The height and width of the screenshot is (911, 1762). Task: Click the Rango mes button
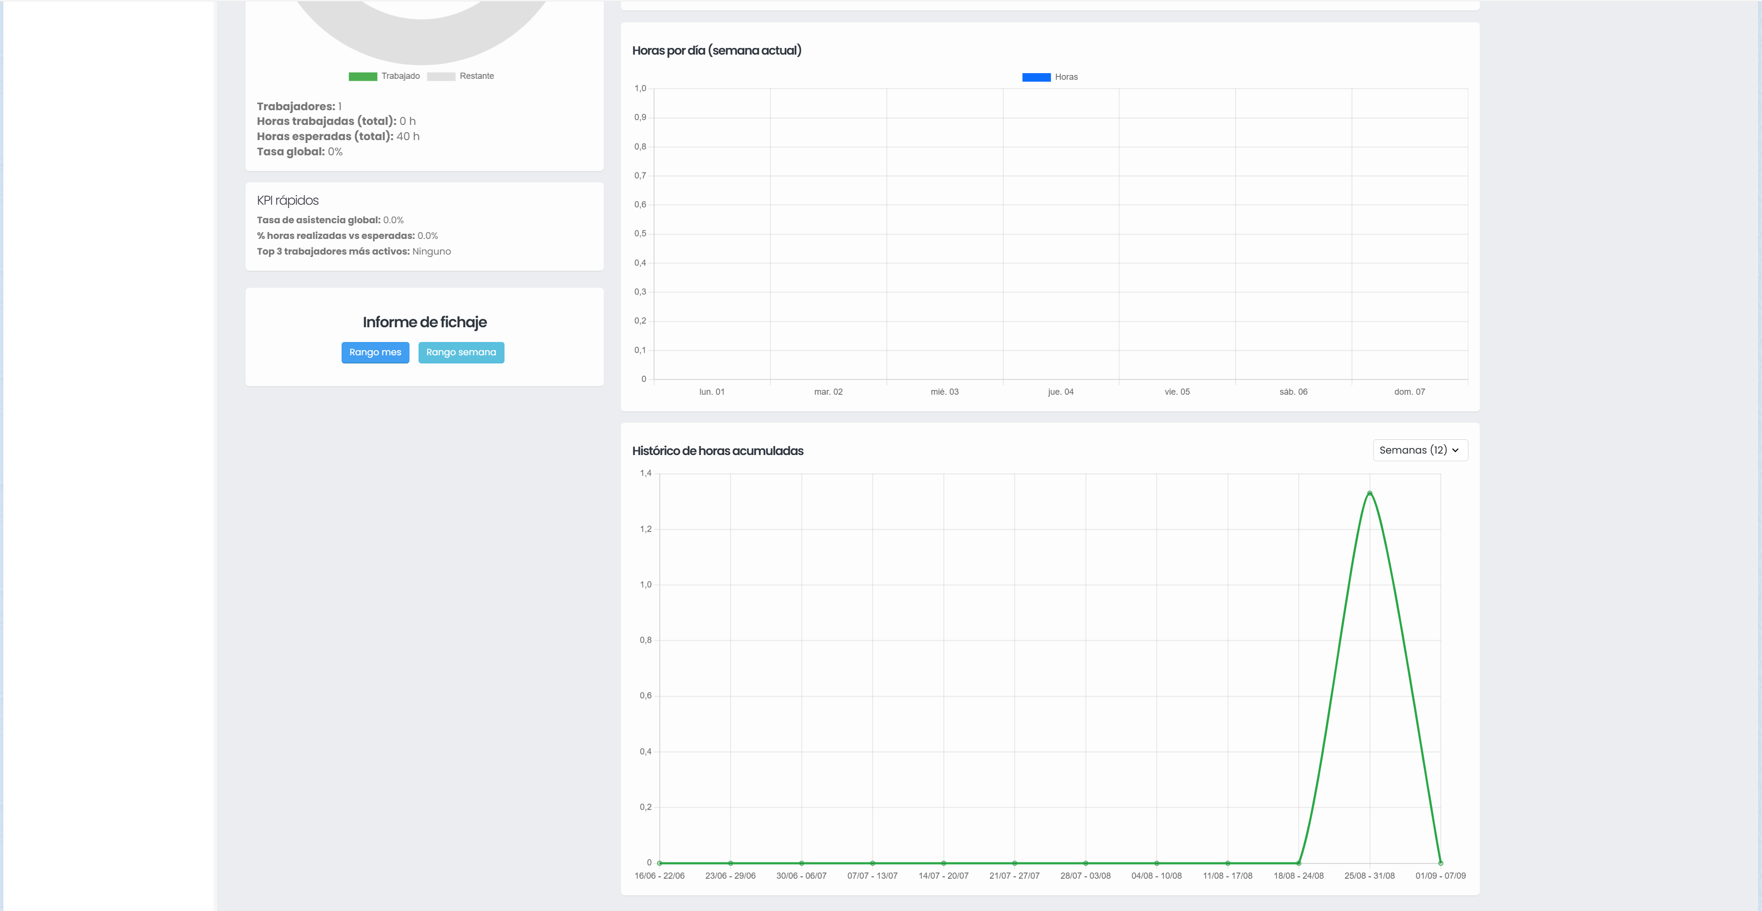(375, 352)
